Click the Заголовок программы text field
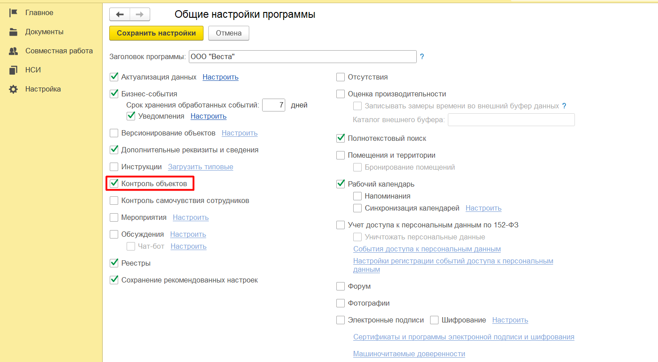658x362 pixels. tap(302, 57)
